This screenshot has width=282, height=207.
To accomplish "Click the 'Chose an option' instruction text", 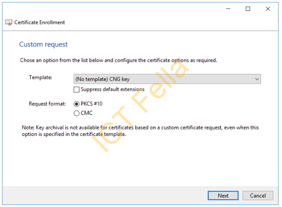I will pyautogui.click(x=118, y=60).
